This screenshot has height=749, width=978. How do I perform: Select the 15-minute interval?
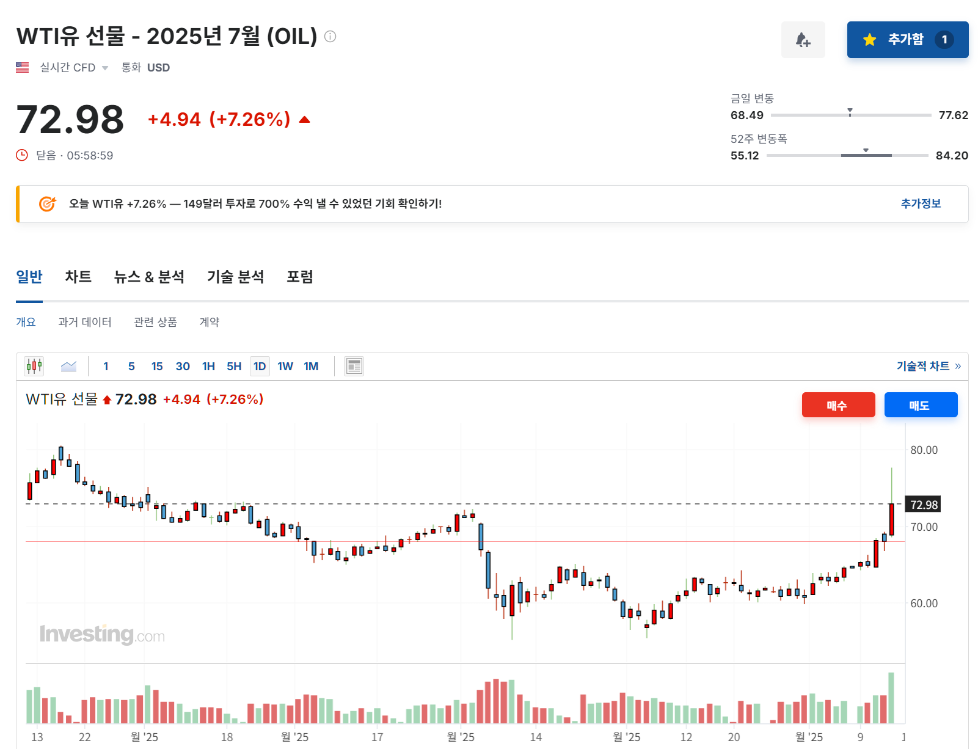click(157, 365)
